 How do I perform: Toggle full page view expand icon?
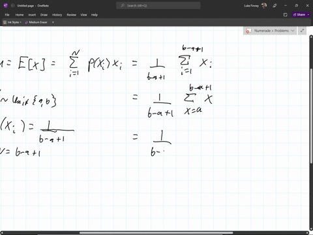(x=302, y=31)
